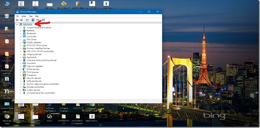Screen dimensions: 260x128
Task: Select the MetaEditor 5 desktop icon
Action: [64, 5]
